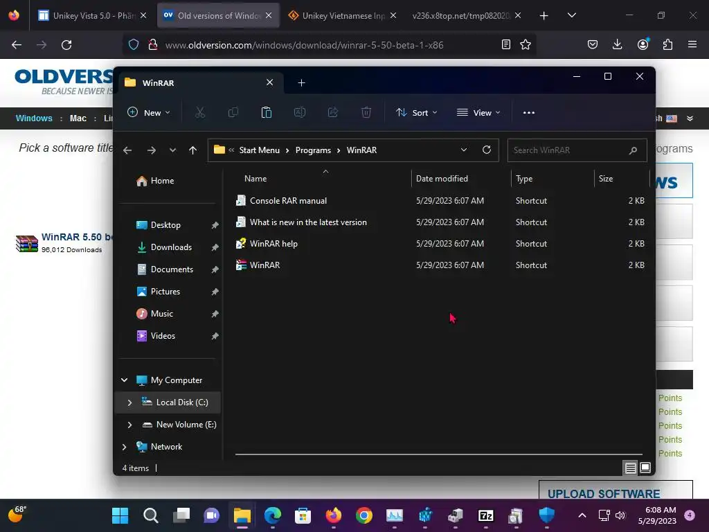Click the Copy icon in Explorer toolbar

(x=233, y=113)
